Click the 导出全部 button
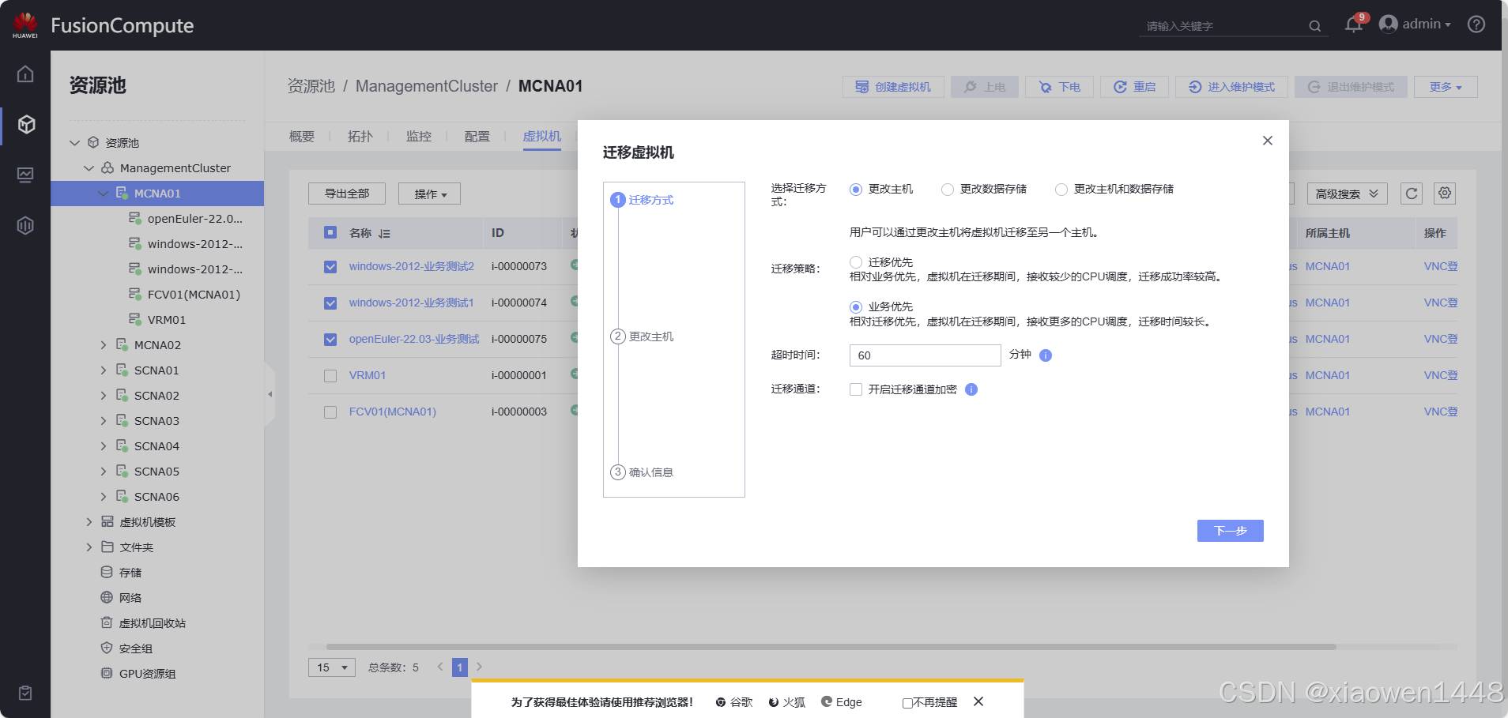 pyautogui.click(x=346, y=194)
